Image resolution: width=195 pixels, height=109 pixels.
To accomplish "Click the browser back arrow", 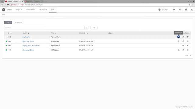I will point(2,5).
